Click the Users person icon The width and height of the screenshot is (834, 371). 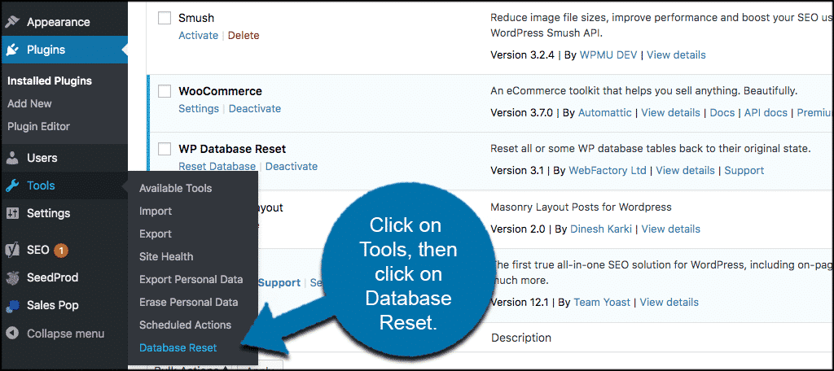tap(12, 158)
